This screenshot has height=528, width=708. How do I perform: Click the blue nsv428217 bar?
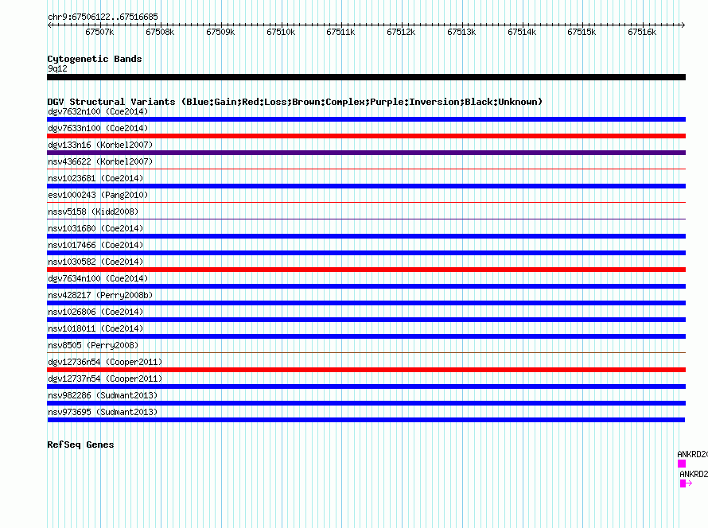coord(366,303)
